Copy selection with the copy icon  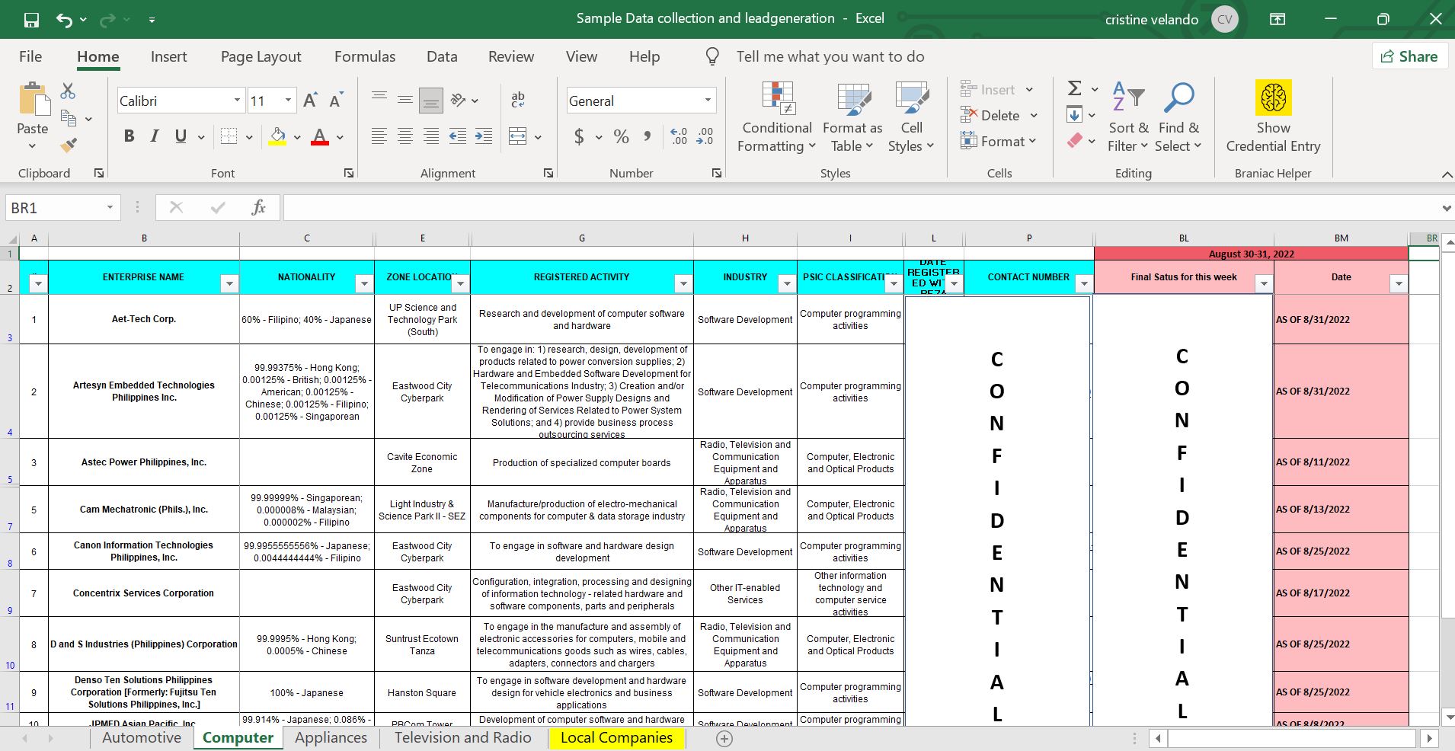(x=68, y=118)
